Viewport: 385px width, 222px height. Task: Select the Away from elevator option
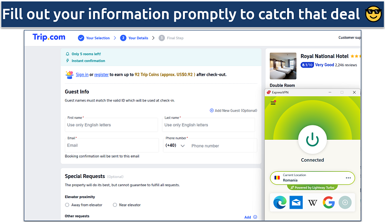(67, 205)
